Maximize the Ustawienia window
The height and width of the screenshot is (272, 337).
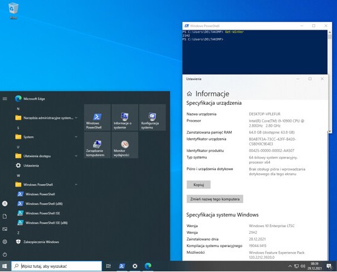click(x=310, y=79)
